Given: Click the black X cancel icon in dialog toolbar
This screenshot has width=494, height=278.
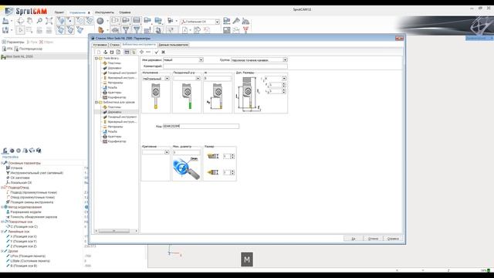Looking at the screenshot, I should [163, 52].
